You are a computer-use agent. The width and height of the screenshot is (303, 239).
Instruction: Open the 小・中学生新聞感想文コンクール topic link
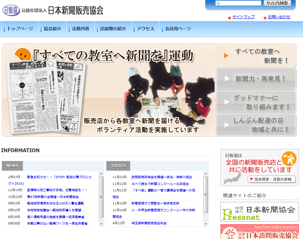tap(154, 213)
